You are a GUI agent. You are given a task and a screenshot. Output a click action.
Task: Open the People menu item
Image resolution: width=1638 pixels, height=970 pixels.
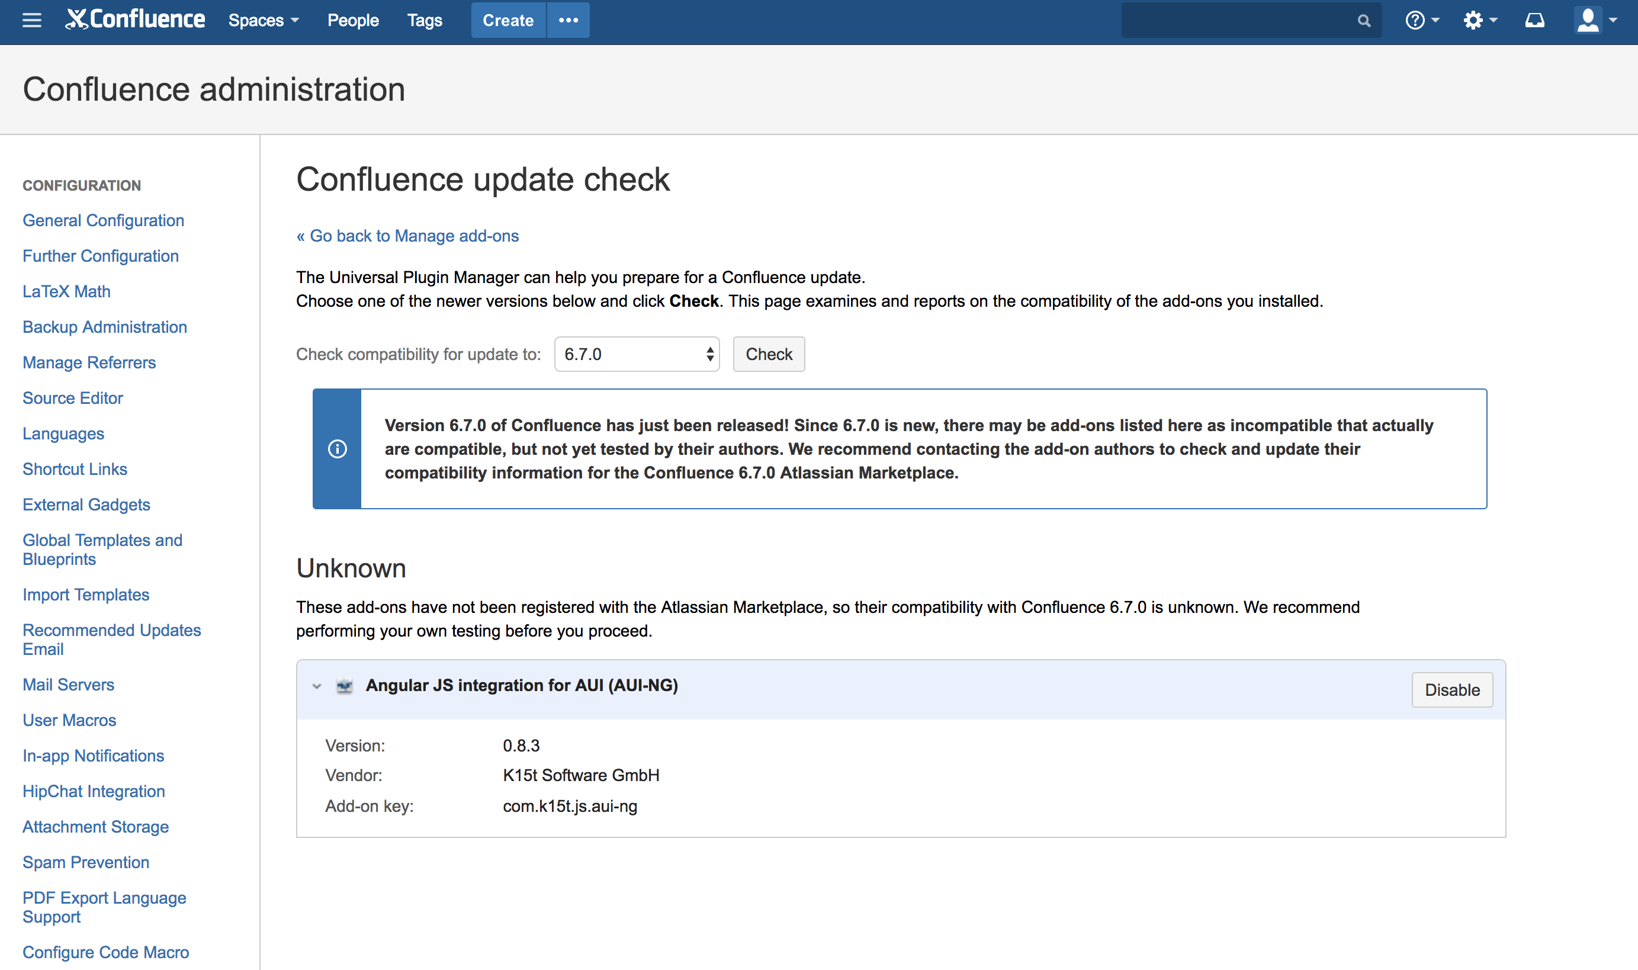pos(353,20)
